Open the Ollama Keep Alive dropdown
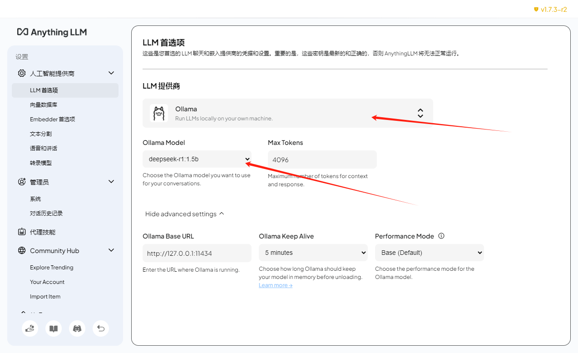This screenshot has width=578, height=353. click(x=313, y=253)
